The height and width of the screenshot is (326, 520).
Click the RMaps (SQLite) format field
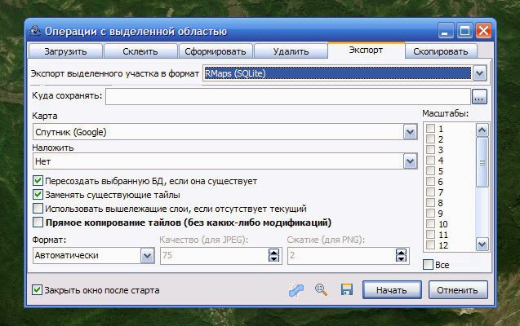click(x=337, y=73)
